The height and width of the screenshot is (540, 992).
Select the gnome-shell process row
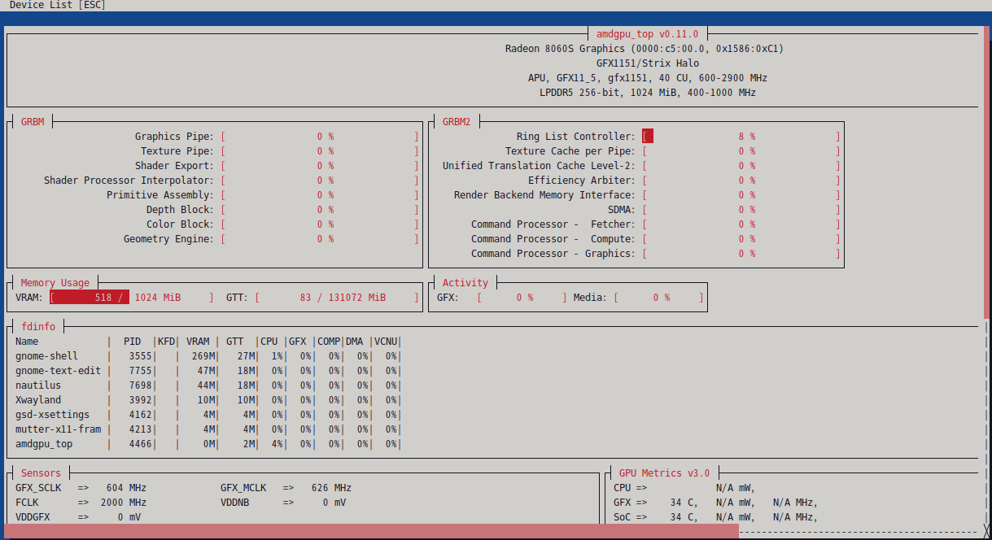pos(208,356)
